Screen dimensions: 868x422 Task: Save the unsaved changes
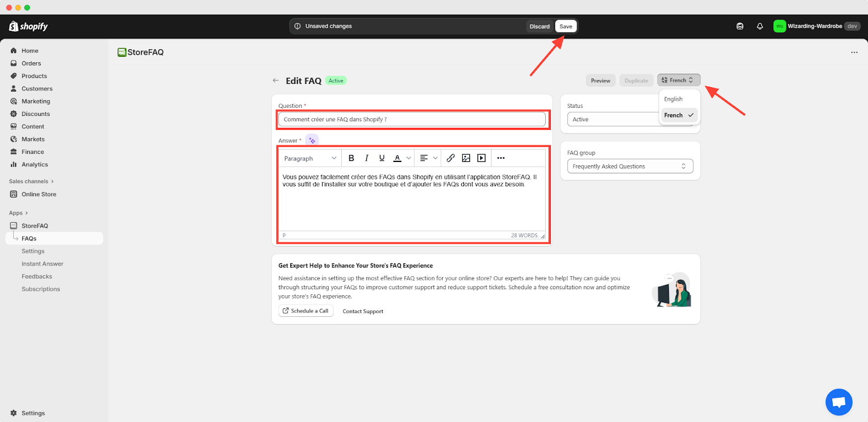[x=566, y=26]
